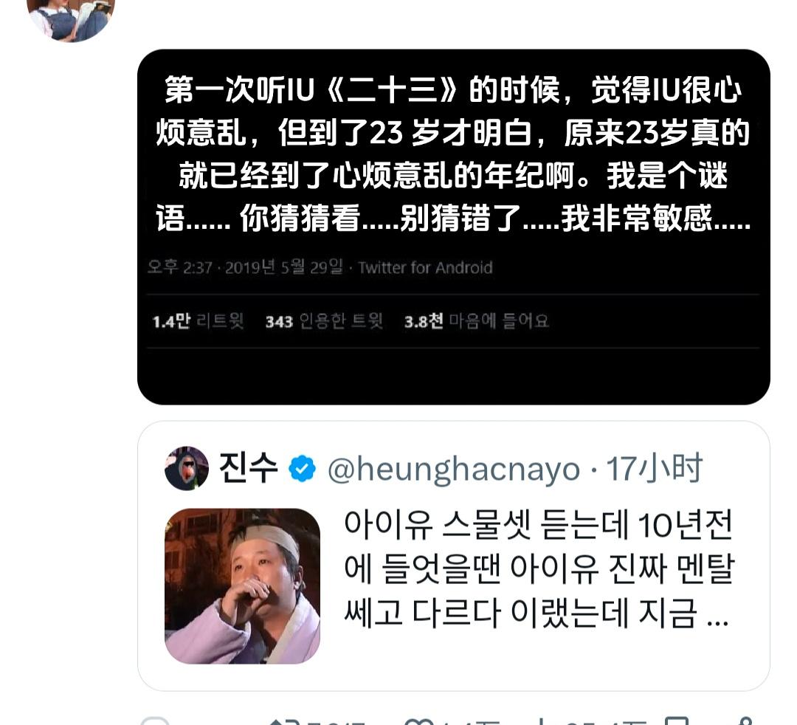Image resolution: width=797 pixels, height=725 pixels.
Task: Open the quoted tweet's 17小时 timestamp
Action: (x=654, y=468)
